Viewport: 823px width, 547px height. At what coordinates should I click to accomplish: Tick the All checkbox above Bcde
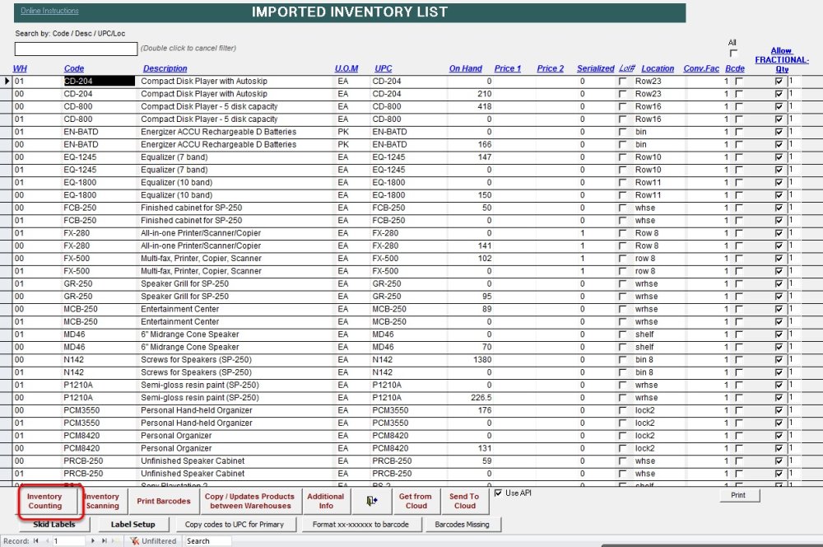pos(733,54)
